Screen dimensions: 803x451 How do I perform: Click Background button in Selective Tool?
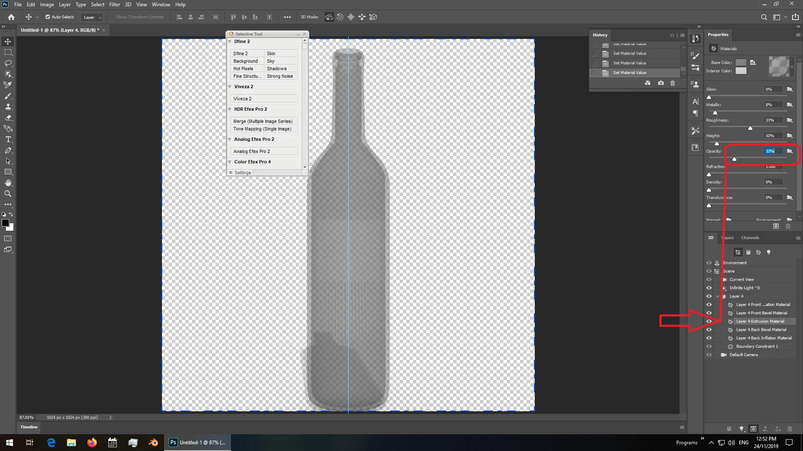click(247, 61)
